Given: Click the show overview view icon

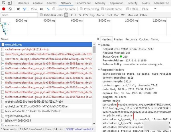Looking at the screenshot, I should (x=48, y=9).
